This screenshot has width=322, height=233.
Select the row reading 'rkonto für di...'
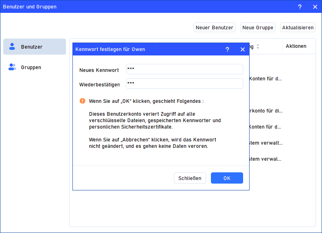point(266,111)
